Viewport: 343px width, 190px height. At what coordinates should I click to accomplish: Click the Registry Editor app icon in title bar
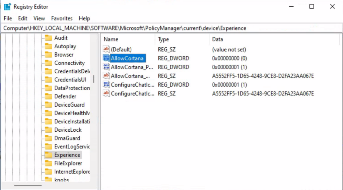[x=7, y=7]
